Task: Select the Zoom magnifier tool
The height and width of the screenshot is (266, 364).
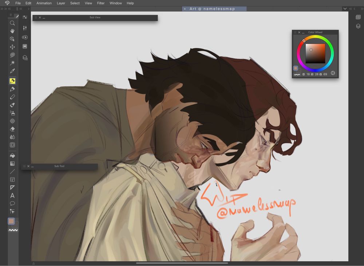Action: (x=12, y=23)
